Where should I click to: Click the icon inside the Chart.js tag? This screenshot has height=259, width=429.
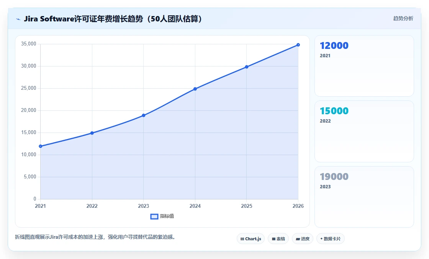pyautogui.click(x=242, y=239)
